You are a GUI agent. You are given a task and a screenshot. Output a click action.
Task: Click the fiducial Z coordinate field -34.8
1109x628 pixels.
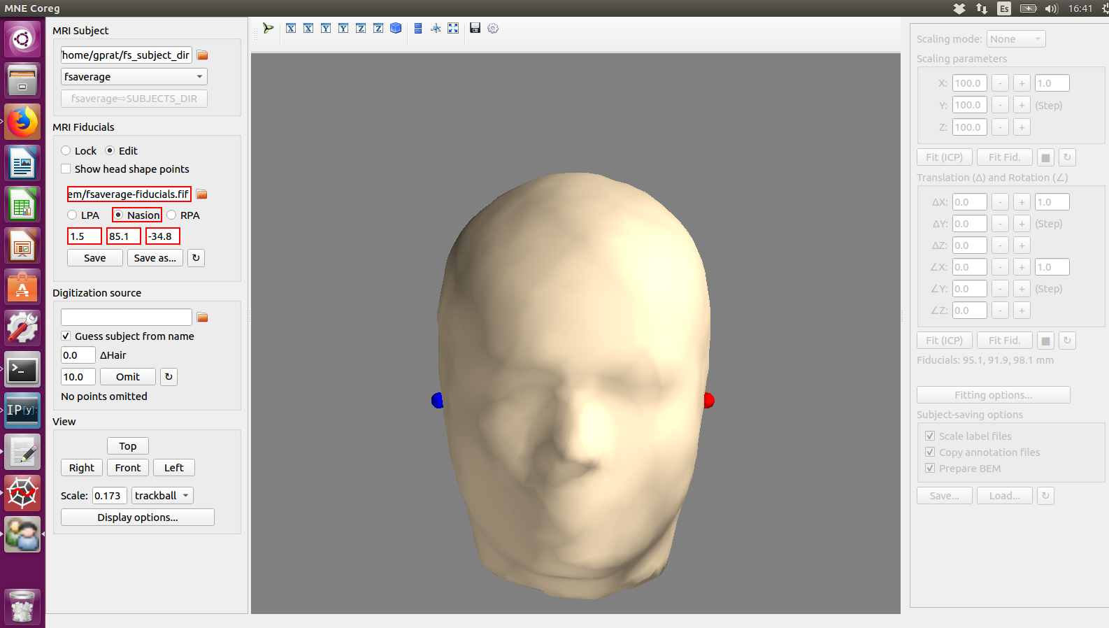click(163, 236)
